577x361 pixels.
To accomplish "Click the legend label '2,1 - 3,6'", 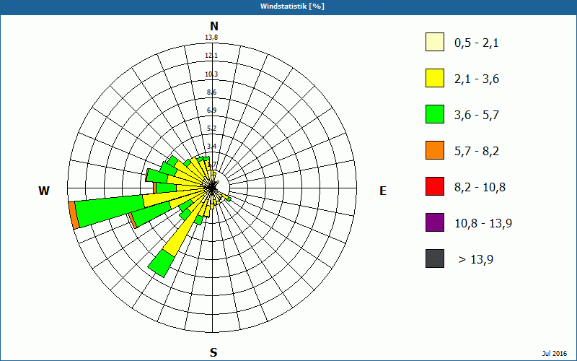I will tap(477, 79).
